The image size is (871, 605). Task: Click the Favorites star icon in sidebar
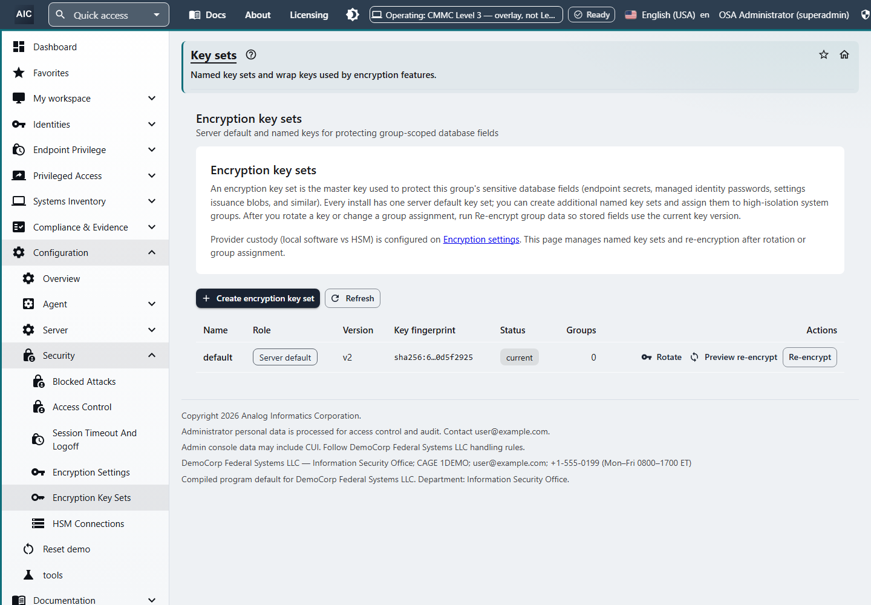coord(19,73)
